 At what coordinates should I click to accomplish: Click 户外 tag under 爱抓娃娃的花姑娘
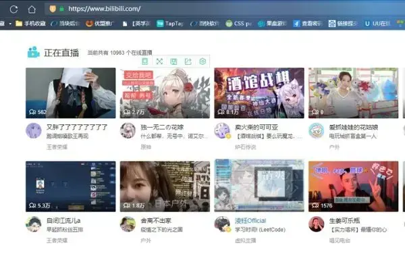click(334, 147)
